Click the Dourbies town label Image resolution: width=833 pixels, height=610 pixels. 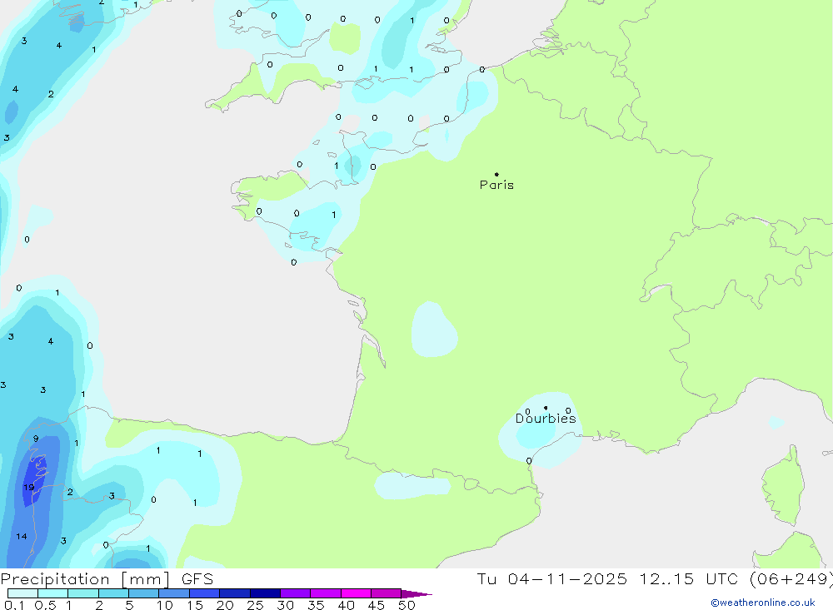pos(546,419)
